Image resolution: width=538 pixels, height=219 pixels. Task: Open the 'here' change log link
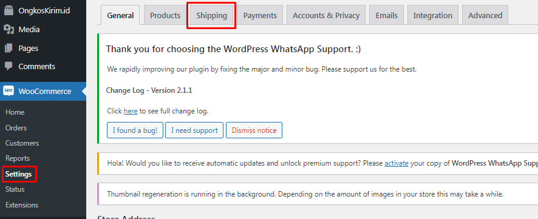131,111
